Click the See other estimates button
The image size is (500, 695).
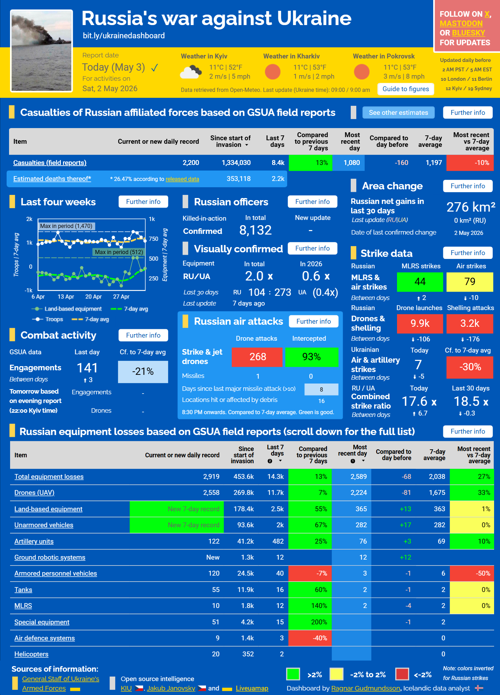(398, 112)
